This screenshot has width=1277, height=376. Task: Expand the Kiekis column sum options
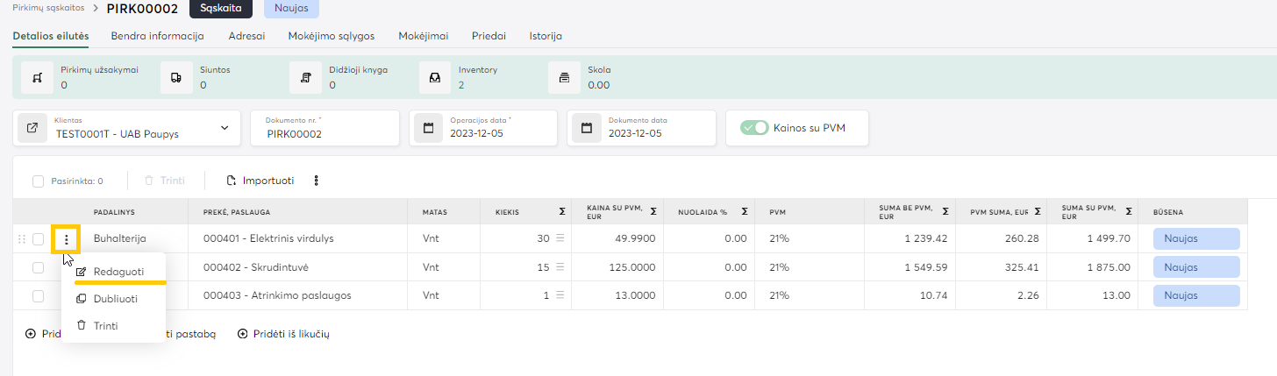(560, 211)
